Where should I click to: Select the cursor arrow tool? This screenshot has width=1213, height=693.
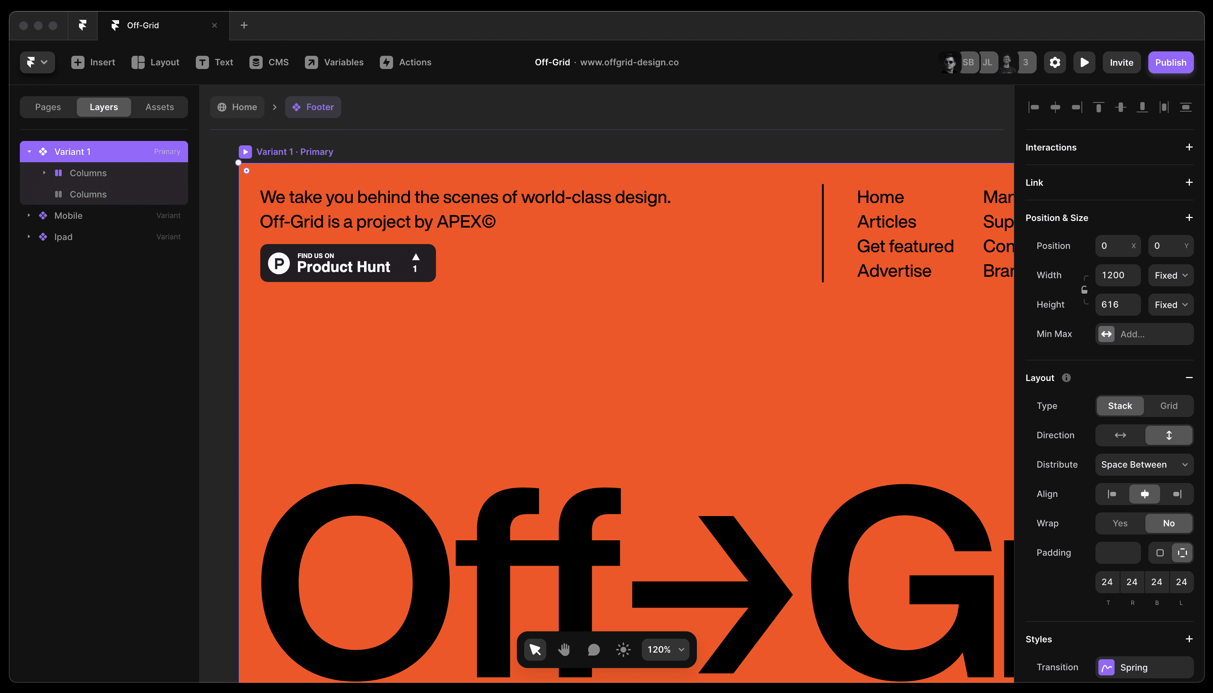pos(535,650)
